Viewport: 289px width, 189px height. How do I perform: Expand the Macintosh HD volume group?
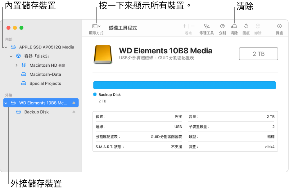(16, 65)
